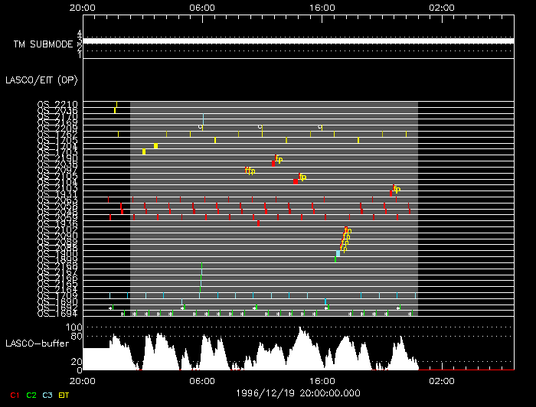Click the green C2 legend label
Screen dimensions: 536x407
click(x=31, y=395)
